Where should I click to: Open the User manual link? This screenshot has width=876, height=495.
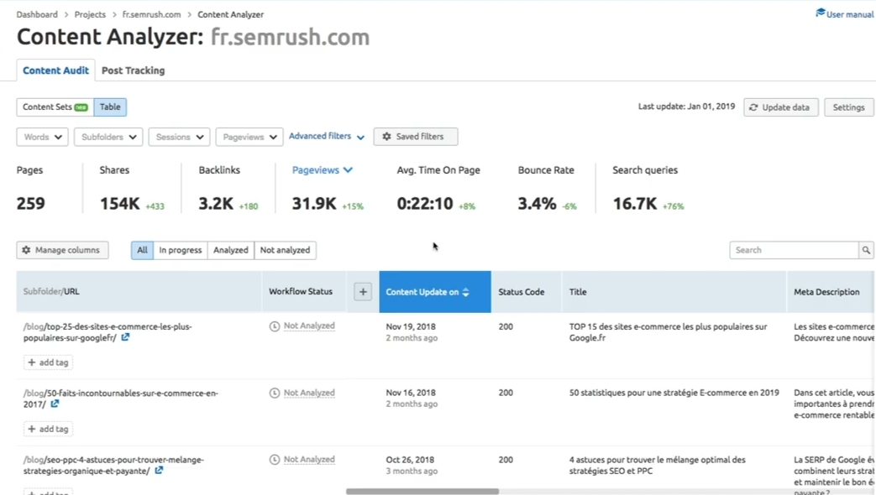click(845, 14)
